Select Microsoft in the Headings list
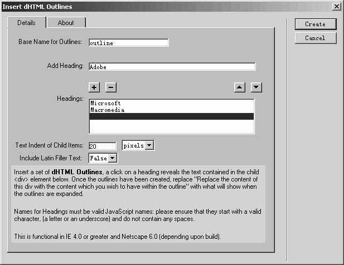 point(105,104)
